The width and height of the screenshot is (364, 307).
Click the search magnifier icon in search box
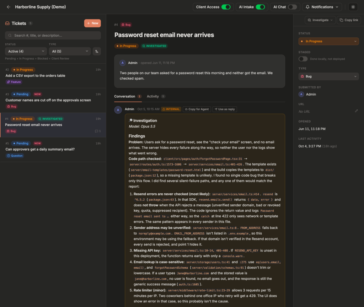[10, 36]
